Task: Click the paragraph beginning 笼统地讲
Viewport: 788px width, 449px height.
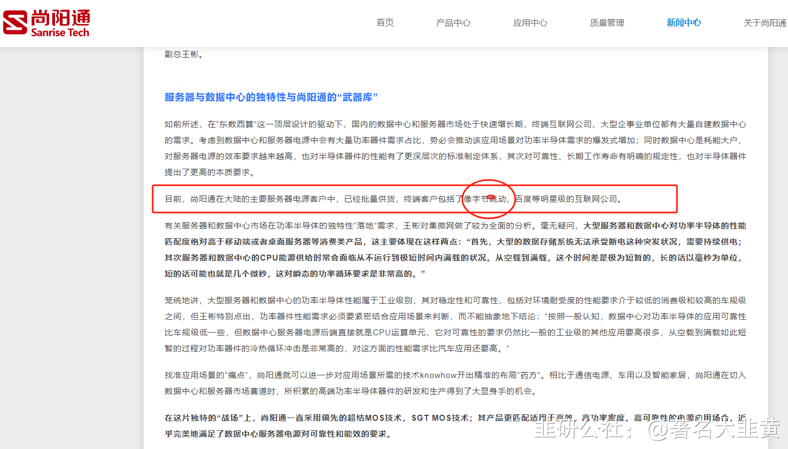Action: pyautogui.click(x=455, y=324)
